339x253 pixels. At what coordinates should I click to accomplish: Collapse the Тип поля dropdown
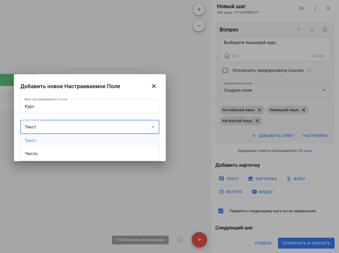click(153, 127)
